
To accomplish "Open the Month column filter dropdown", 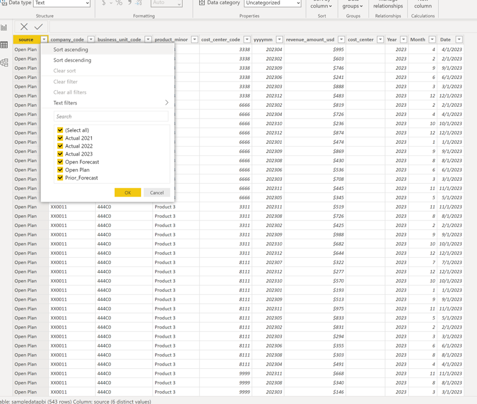I will pos(432,40).
